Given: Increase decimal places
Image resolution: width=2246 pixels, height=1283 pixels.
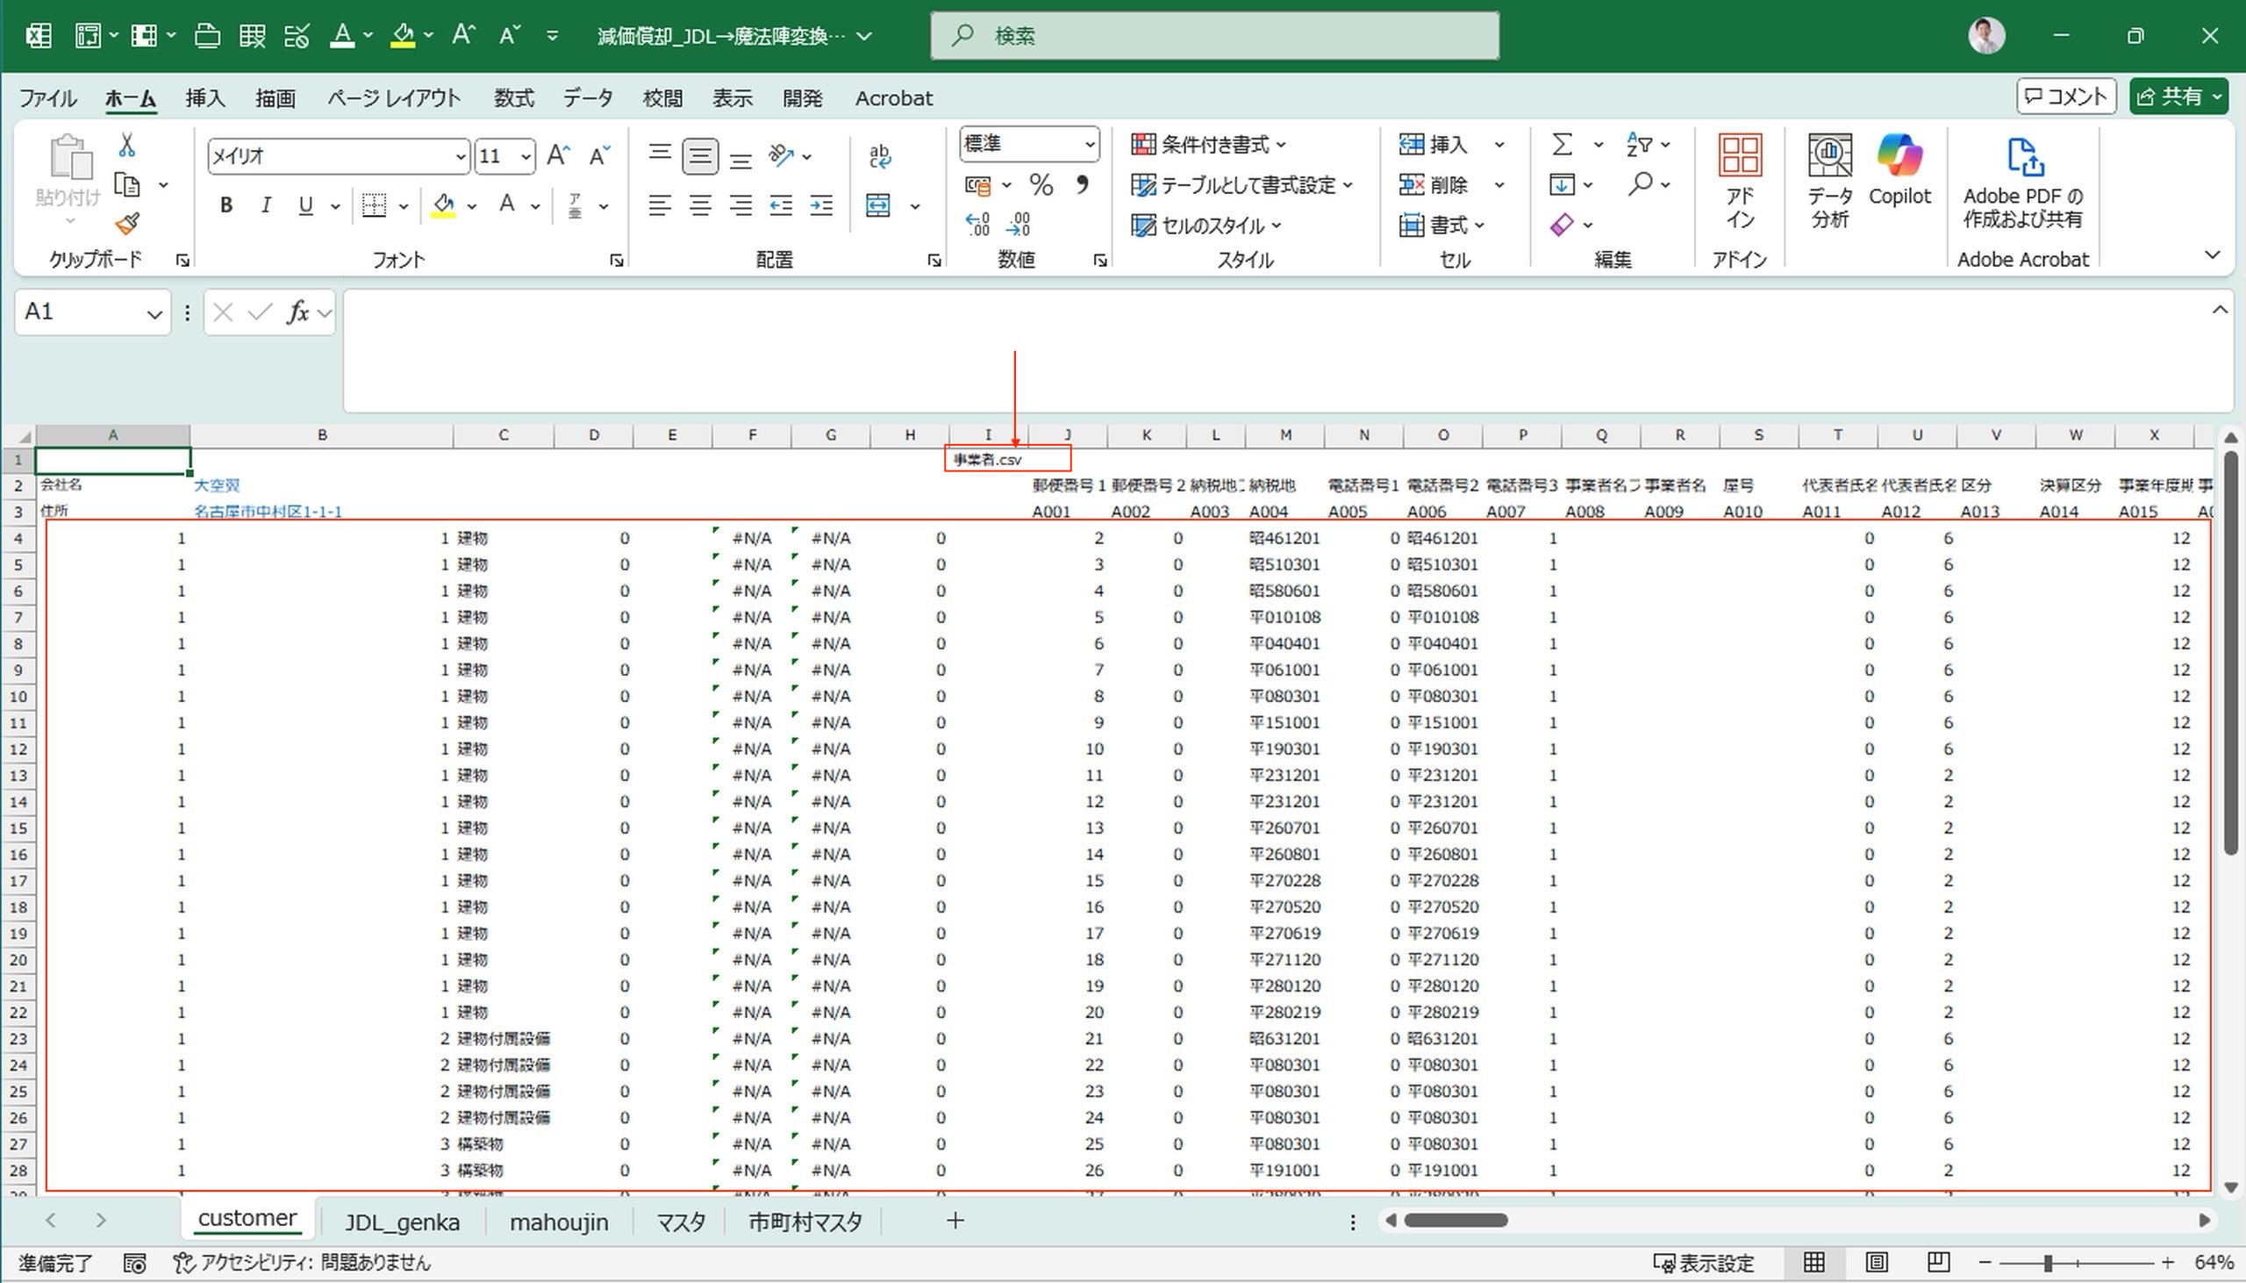Looking at the screenshot, I should pyautogui.click(x=977, y=224).
